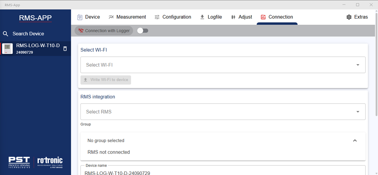Viewport: 378px width, 175px height.
Task: Select the Adjust tab
Action: [241, 17]
